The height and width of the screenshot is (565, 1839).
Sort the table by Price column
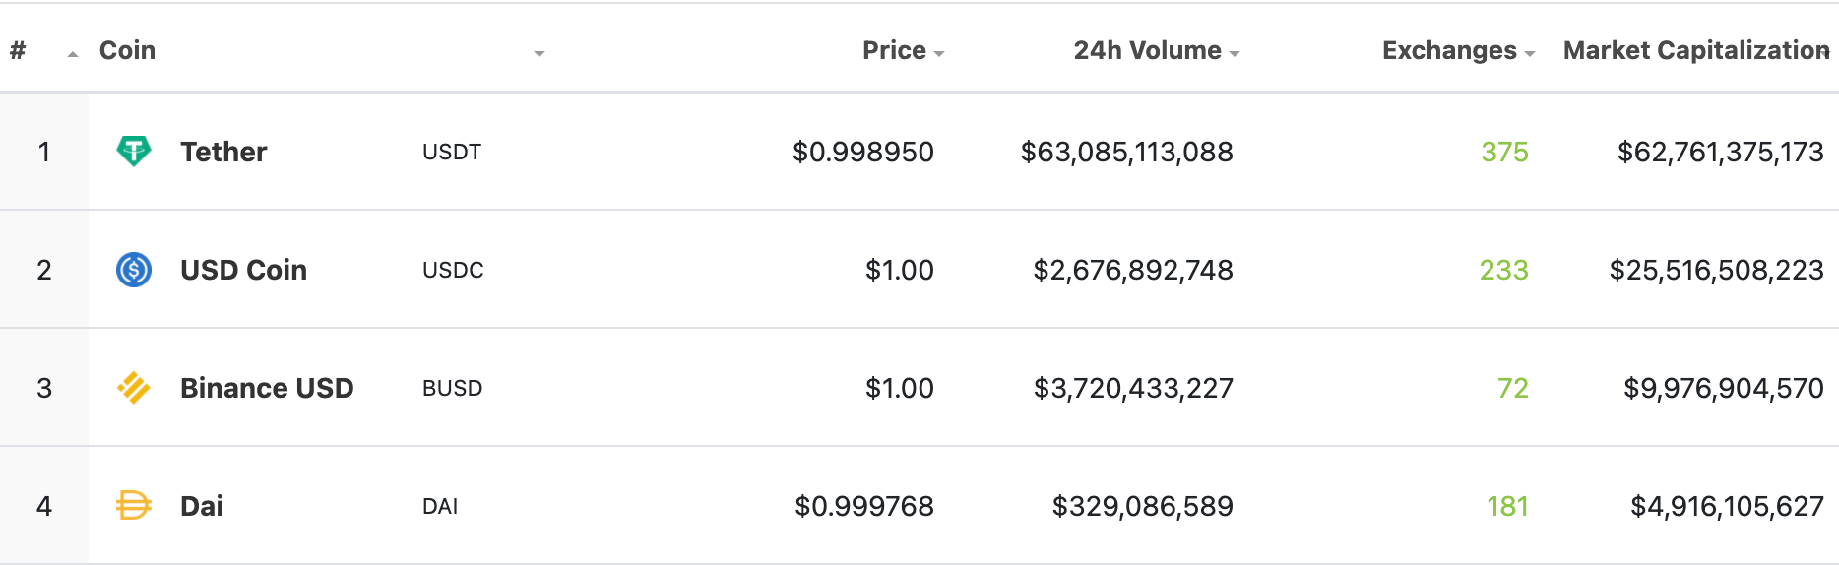click(x=903, y=50)
